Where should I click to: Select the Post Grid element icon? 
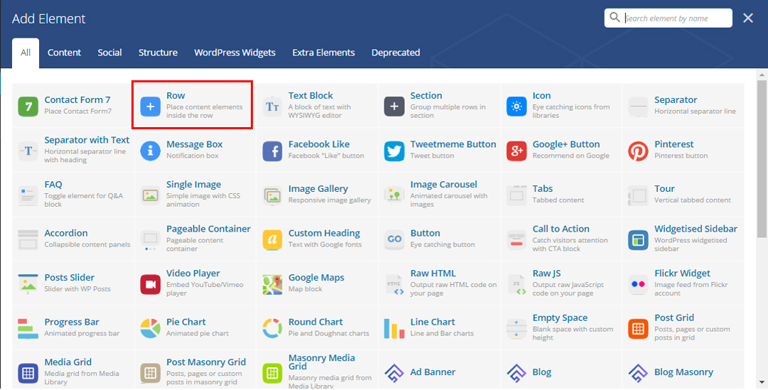point(638,329)
